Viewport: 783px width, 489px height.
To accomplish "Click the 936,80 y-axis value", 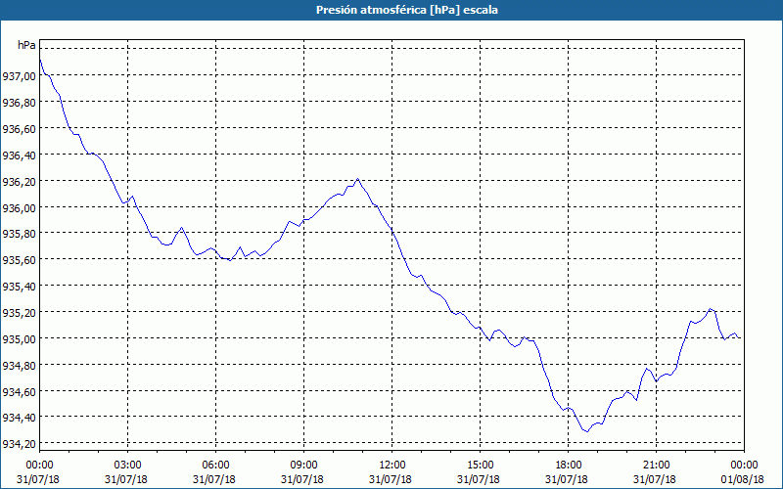I will (19, 103).
